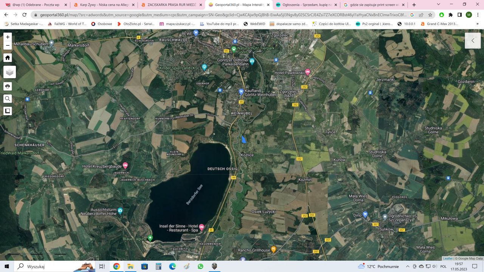Close the Geoportal360.pl tab
The image size is (484, 272).
[268, 5]
